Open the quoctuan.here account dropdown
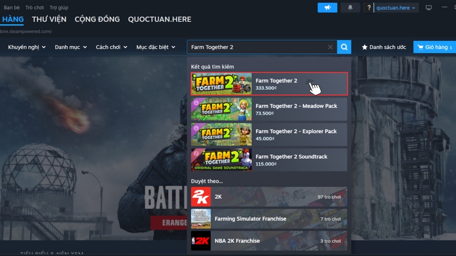The width and height of the screenshot is (456, 256). click(396, 8)
